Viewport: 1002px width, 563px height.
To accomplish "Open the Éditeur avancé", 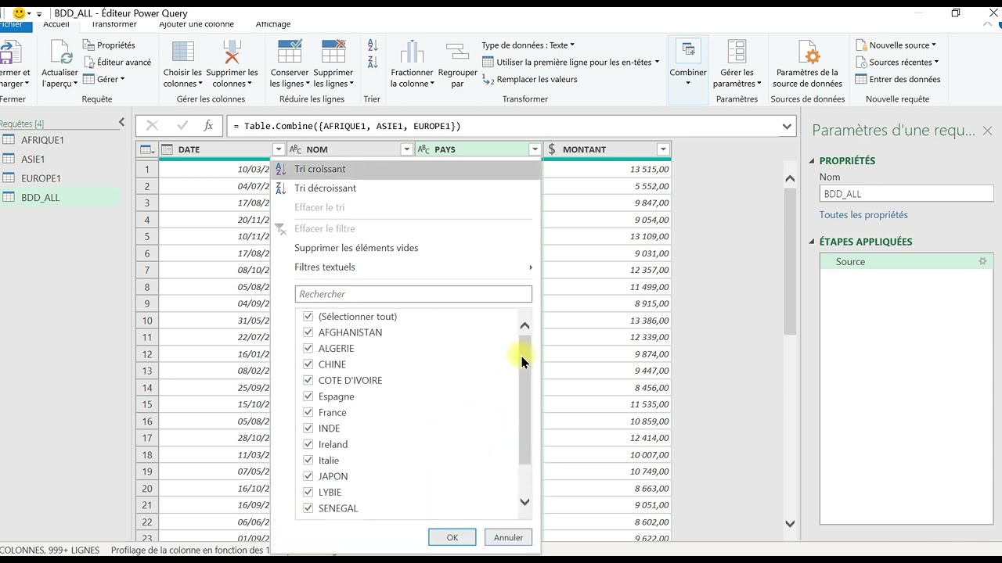I will pyautogui.click(x=117, y=62).
